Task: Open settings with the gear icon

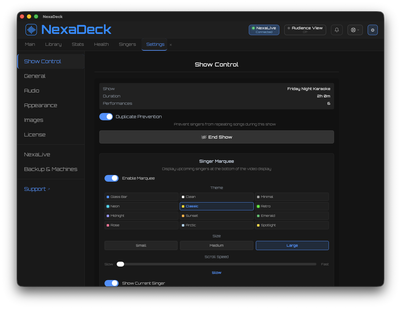Action: click(x=373, y=30)
